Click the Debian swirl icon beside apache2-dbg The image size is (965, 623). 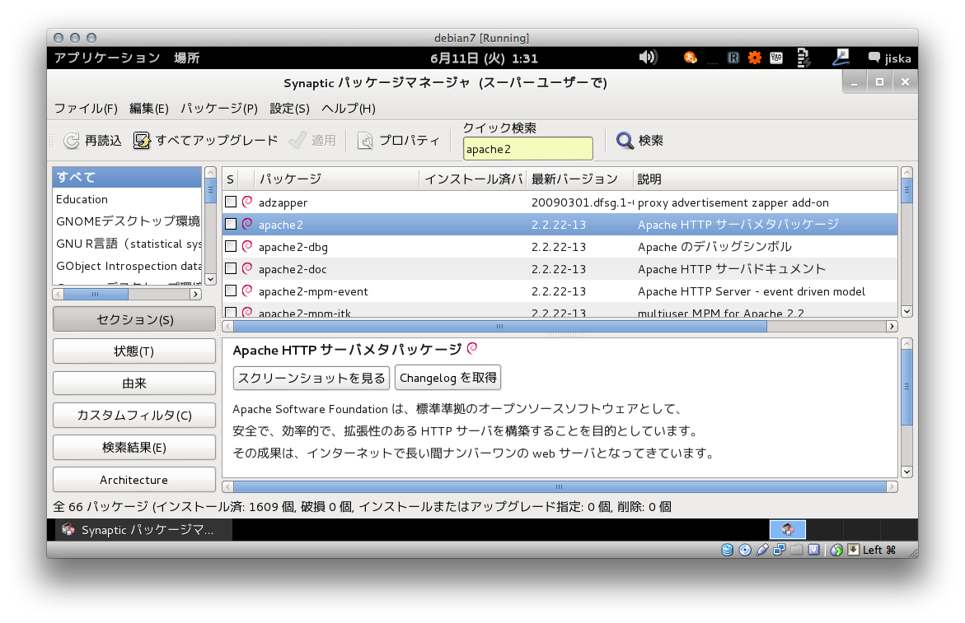tap(247, 246)
